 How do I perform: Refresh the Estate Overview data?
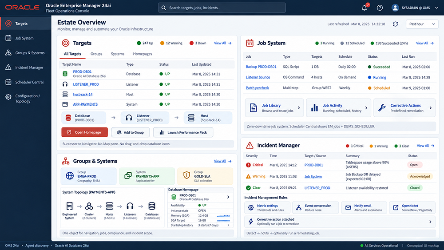click(x=395, y=24)
